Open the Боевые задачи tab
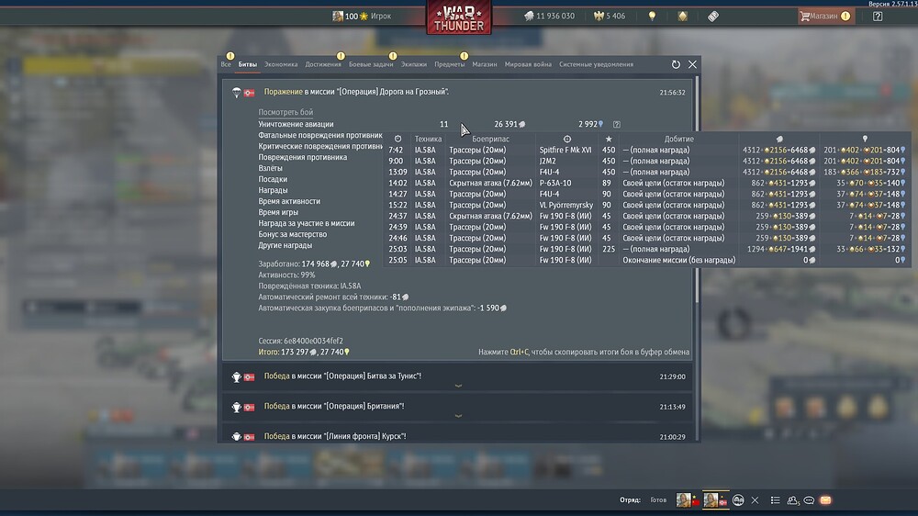Viewport: 918px width, 516px height. (371, 64)
